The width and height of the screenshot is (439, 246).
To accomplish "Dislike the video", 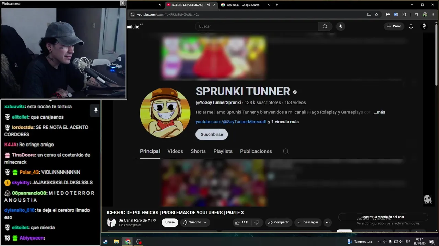I will coord(257,222).
